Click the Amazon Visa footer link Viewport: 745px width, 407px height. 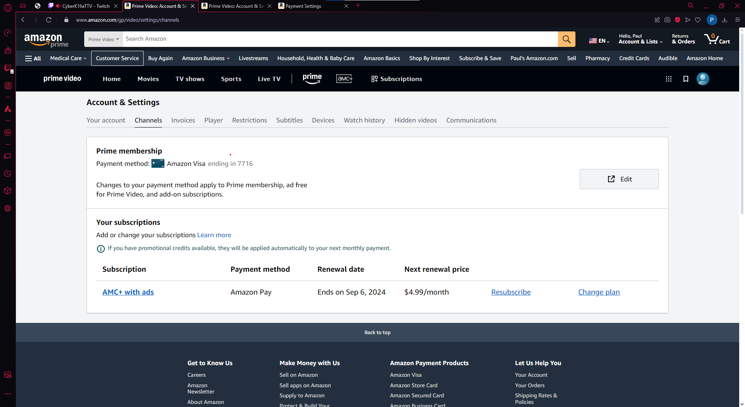click(x=405, y=375)
